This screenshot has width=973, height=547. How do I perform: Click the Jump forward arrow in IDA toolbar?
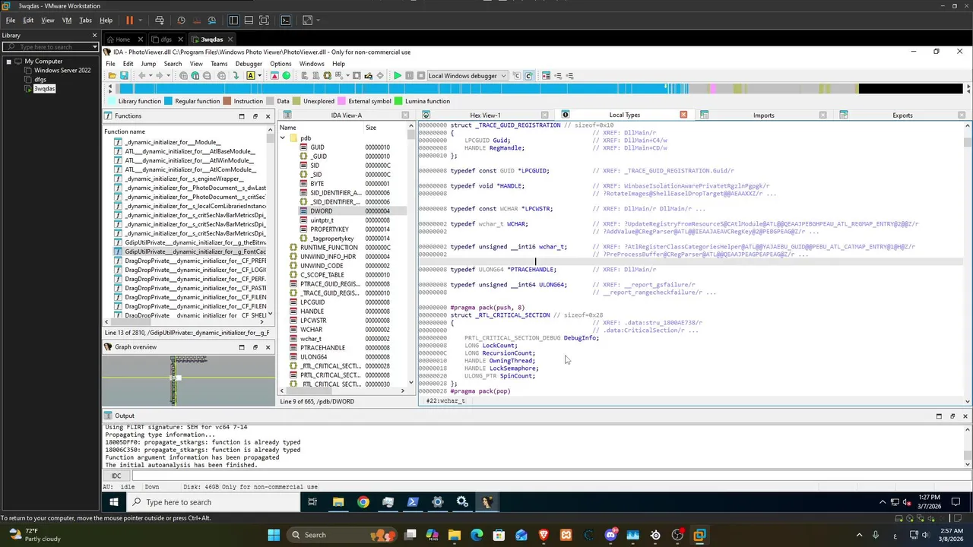pyautogui.click(x=161, y=76)
